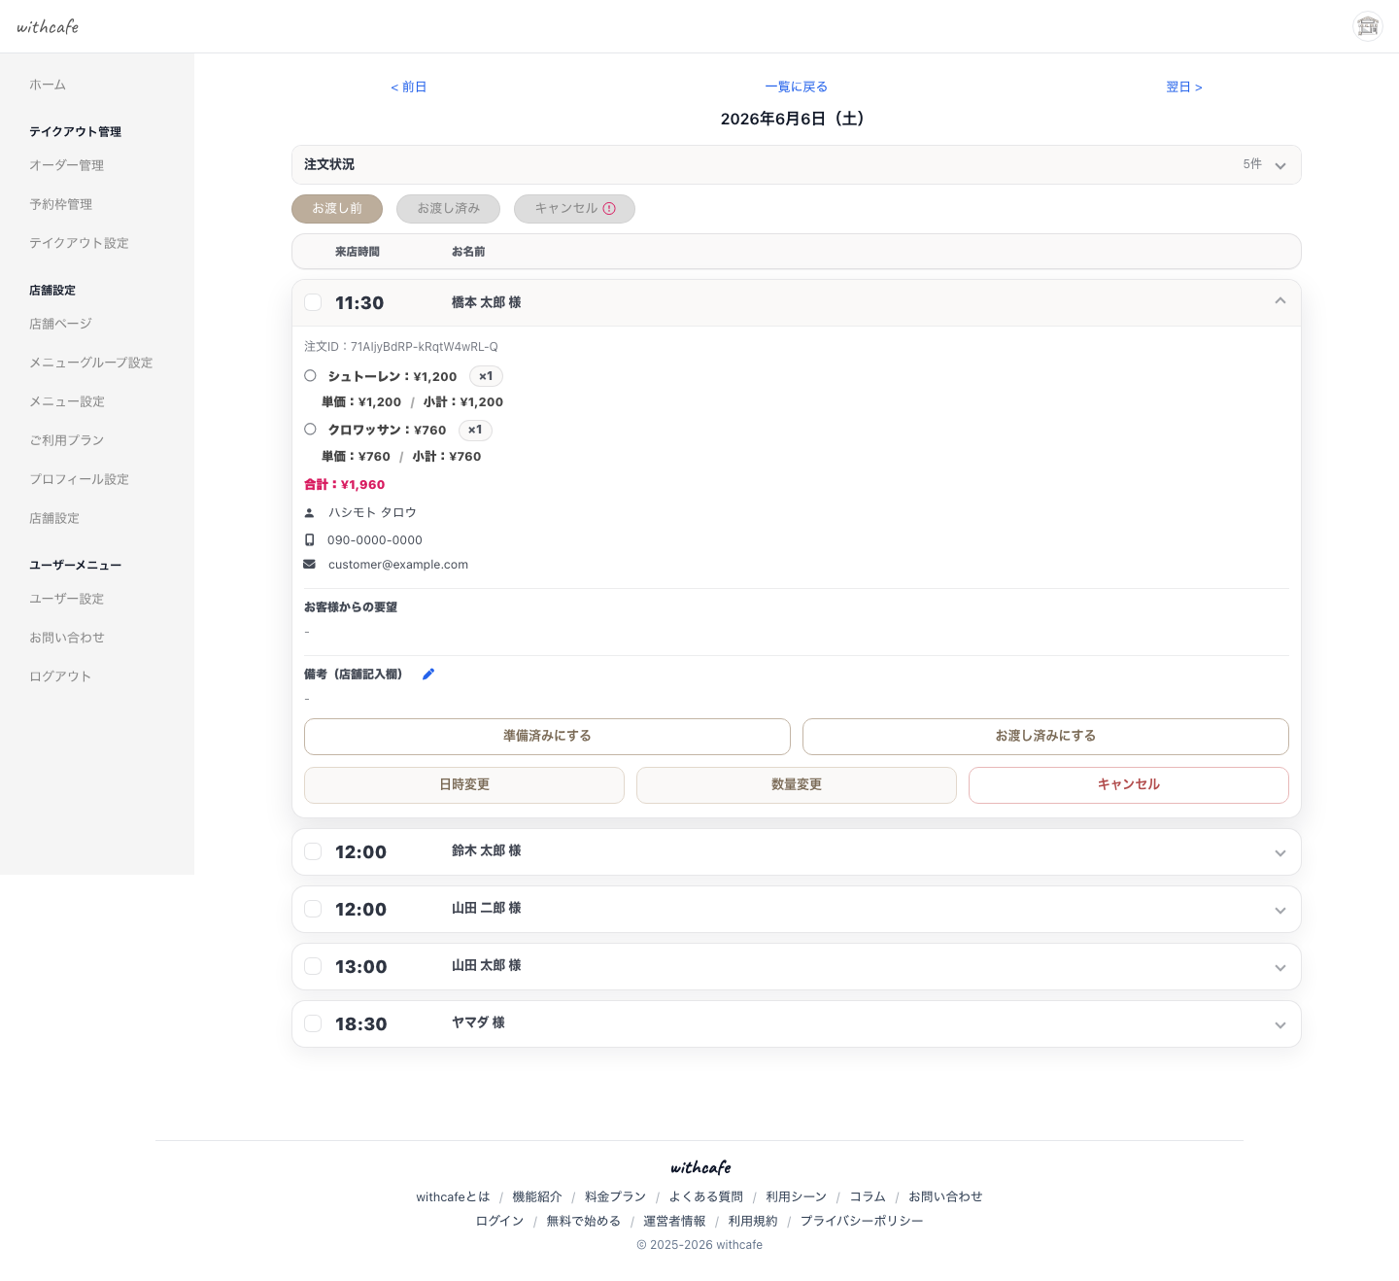Open ユーザー設定 in the sidebar
Screen dimensions: 1399x1281
click(66, 599)
